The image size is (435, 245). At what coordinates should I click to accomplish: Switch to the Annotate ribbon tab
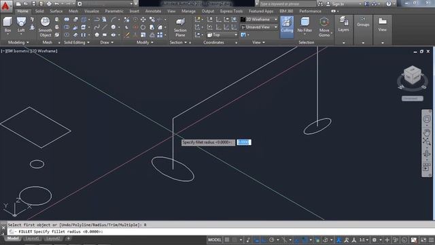[153, 11]
